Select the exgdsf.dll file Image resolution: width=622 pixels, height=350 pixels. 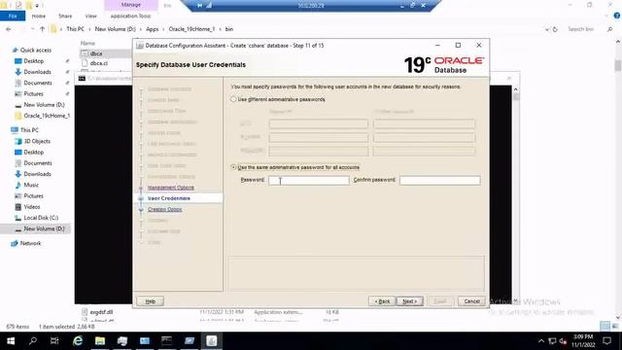(101, 312)
